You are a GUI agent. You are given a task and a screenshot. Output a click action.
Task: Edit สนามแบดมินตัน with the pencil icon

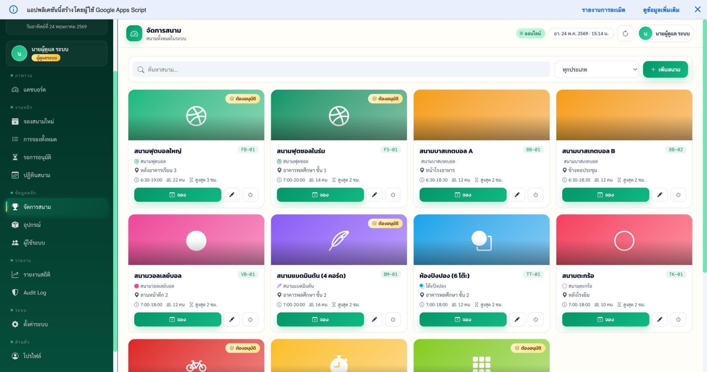[375, 319]
